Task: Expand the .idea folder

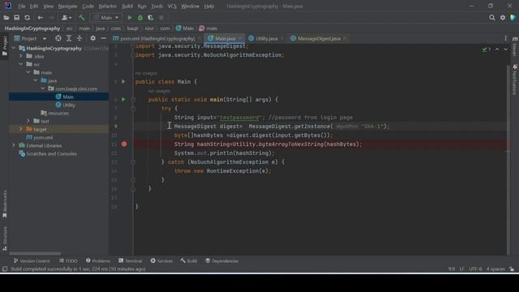Action: [x=21, y=56]
